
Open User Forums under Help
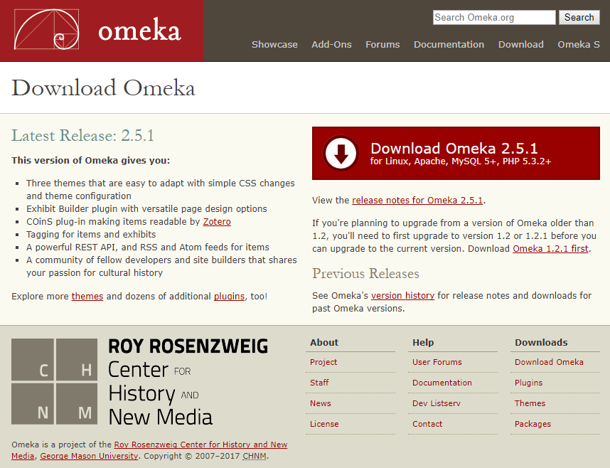[437, 362]
